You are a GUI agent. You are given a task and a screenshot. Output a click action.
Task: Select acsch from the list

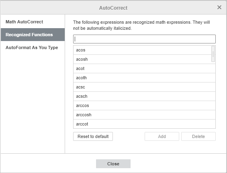coord(144,97)
